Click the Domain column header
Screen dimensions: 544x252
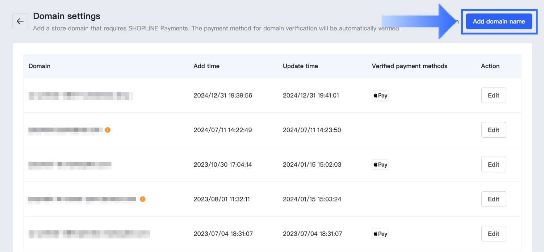point(39,66)
